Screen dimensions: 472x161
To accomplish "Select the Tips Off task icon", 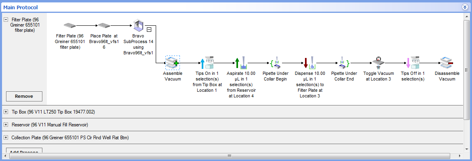I will [412, 63].
